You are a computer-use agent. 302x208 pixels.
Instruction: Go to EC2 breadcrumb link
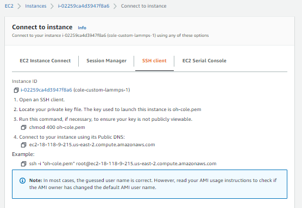pyautogui.click(x=9, y=6)
